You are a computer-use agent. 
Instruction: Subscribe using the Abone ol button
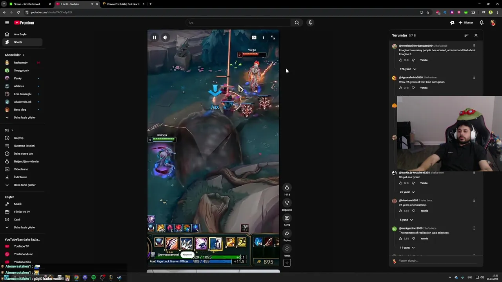(x=187, y=255)
